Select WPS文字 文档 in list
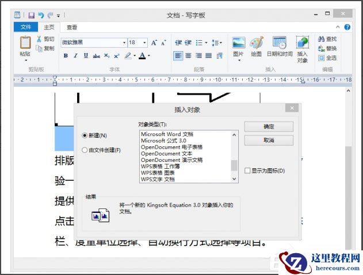Viewport: 363px width, 275px height. (x=158, y=179)
